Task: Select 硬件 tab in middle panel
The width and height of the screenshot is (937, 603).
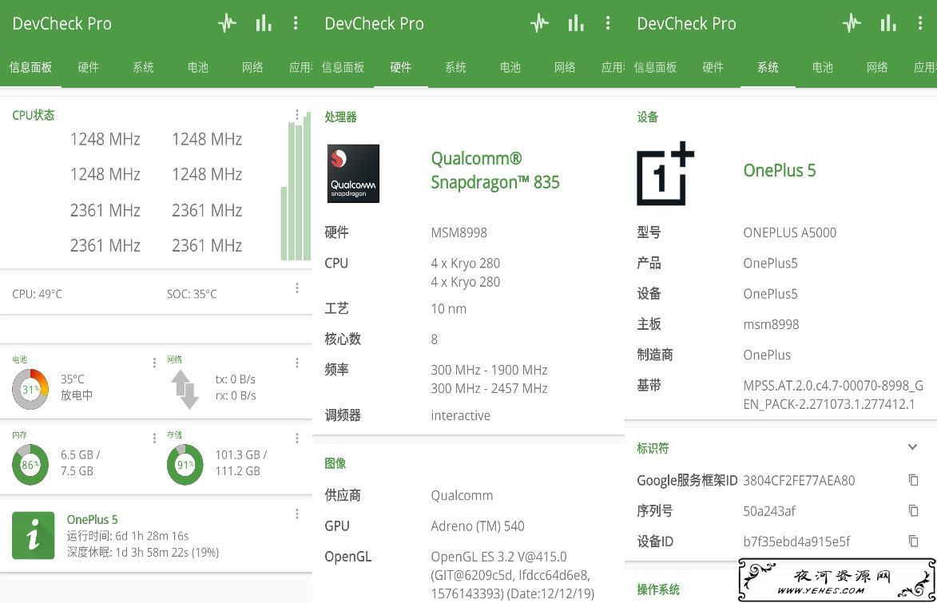Action: tap(401, 67)
